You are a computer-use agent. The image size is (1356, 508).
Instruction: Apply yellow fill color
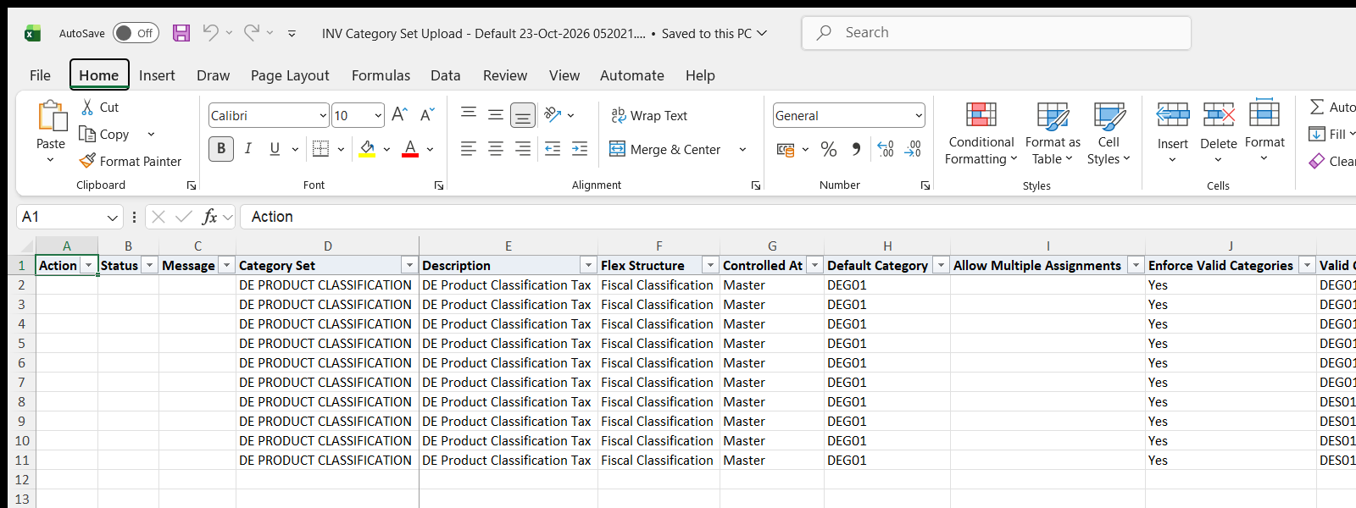tap(367, 149)
